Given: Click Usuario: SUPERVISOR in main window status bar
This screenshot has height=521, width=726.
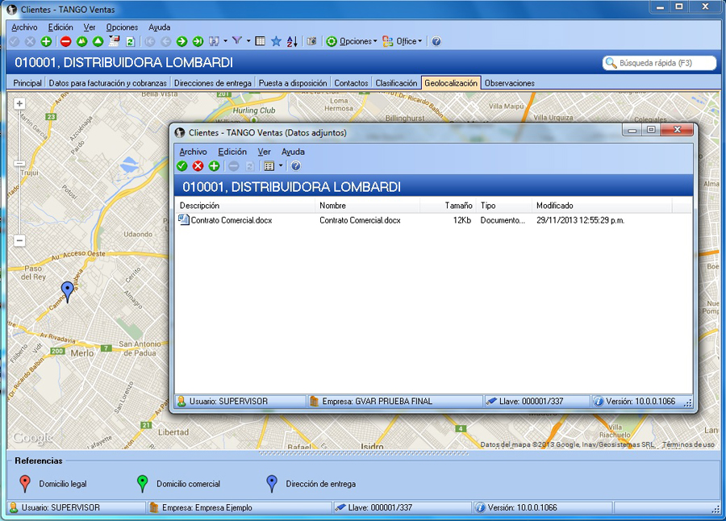Looking at the screenshot, I should pos(77,507).
